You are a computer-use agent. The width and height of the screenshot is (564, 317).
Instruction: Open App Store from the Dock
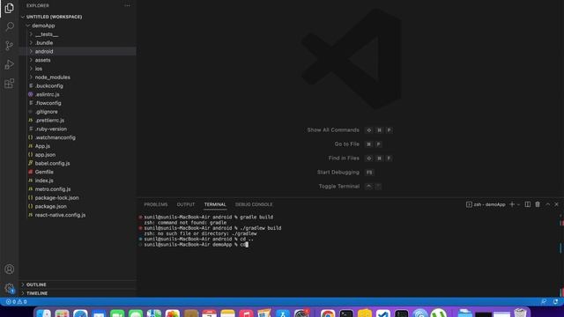(283, 313)
